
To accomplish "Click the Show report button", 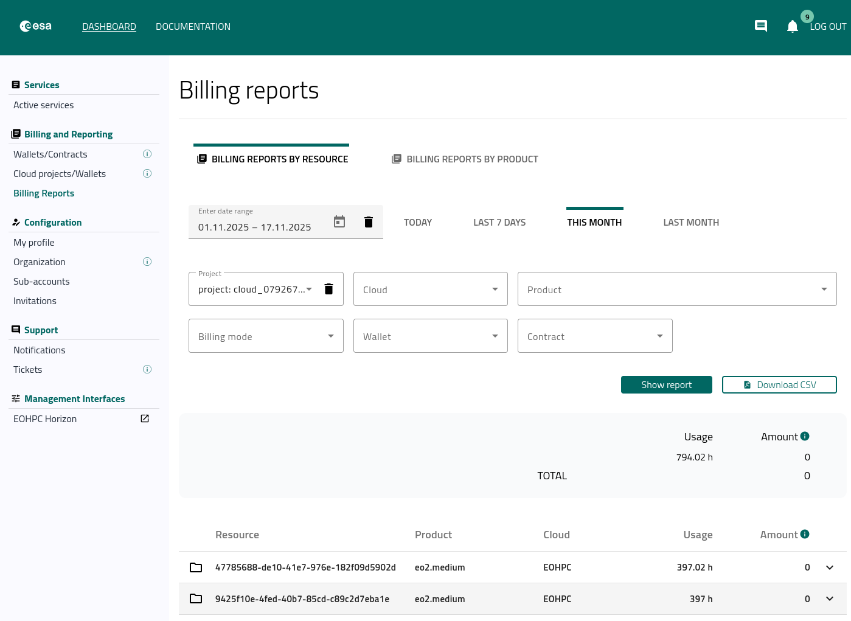I will [x=666, y=385].
